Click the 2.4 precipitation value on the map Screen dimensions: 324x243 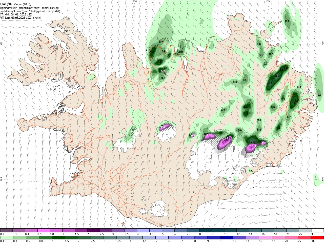click(x=270, y=83)
